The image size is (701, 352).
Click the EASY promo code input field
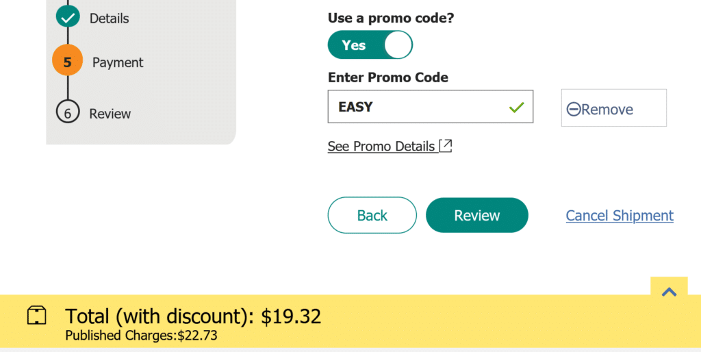click(x=431, y=106)
